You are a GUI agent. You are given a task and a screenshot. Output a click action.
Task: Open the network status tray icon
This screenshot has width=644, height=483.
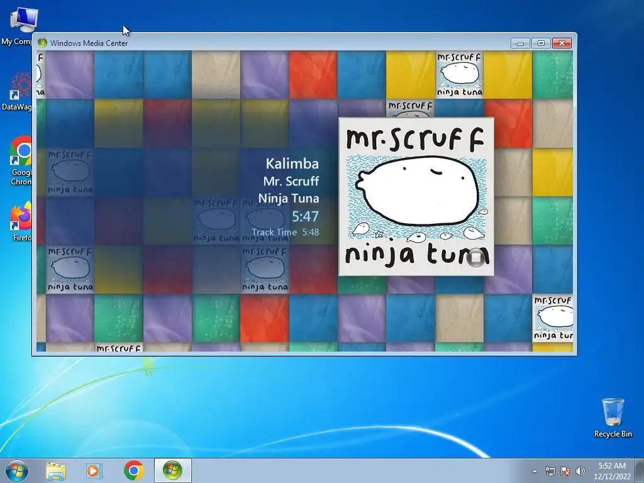[x=550, y=471]
